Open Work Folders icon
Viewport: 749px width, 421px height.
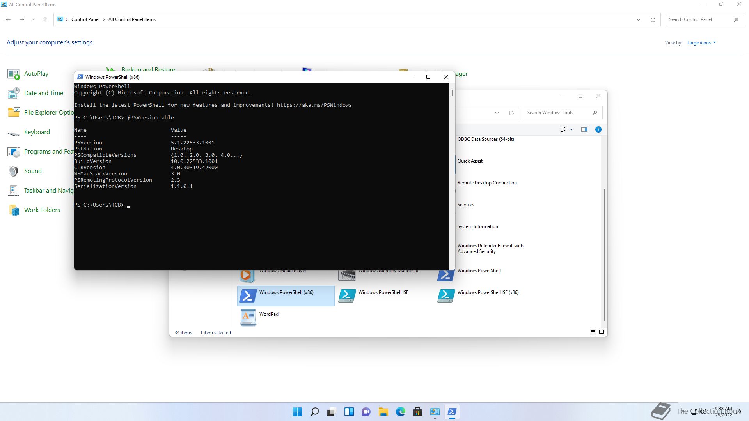tap(14, 210)
